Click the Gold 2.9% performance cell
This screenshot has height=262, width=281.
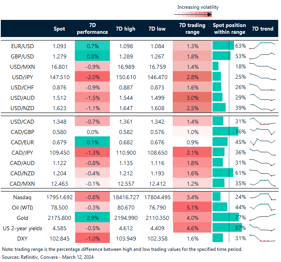click(92, 217)
